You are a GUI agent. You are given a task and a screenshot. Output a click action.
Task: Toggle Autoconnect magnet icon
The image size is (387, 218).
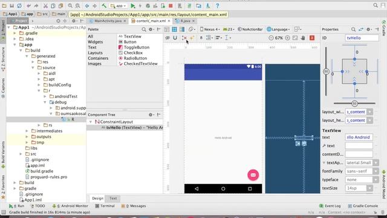click(x=175, y=38)
